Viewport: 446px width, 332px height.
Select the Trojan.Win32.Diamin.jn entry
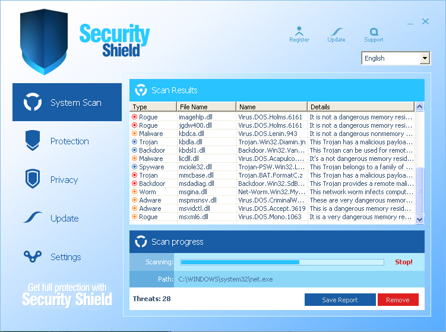pyautogui.click(x=271, y=142)
